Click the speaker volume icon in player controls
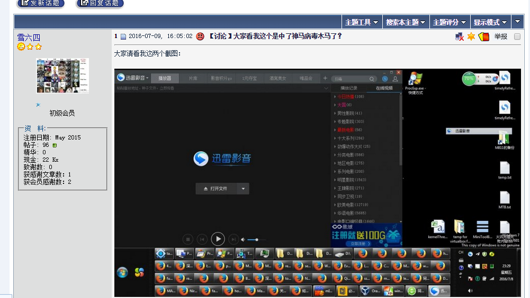The height and width of the screenshot is (298, 530). (242, 239)
